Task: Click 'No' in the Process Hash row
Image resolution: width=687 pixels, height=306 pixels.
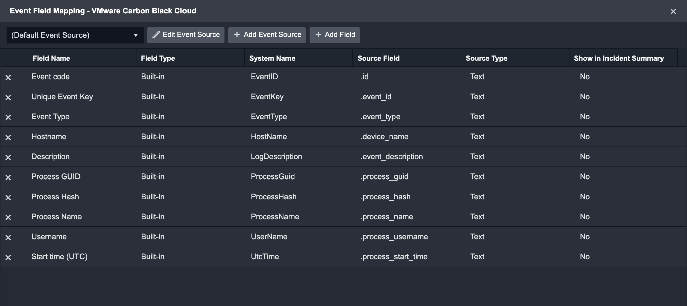Action: [585, 197]
